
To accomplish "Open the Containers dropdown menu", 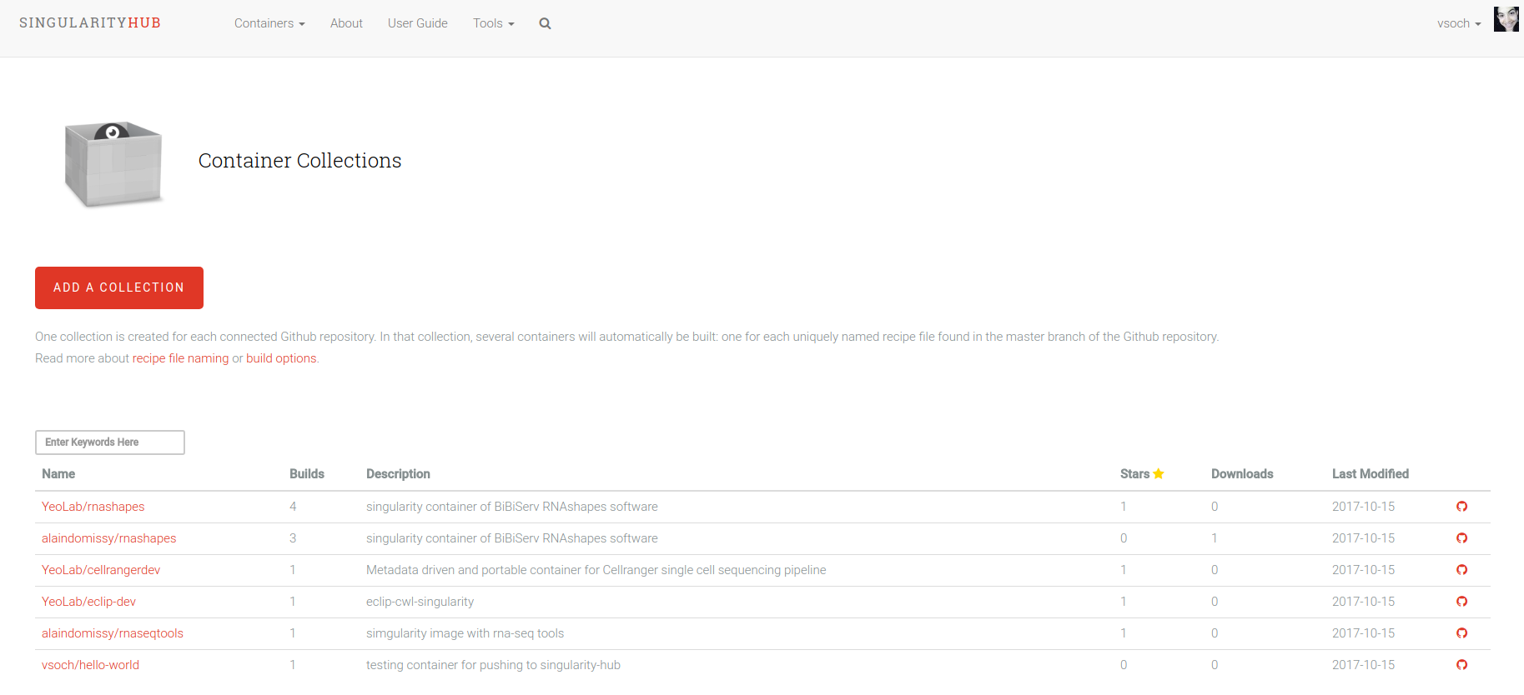I will [269, 23].
